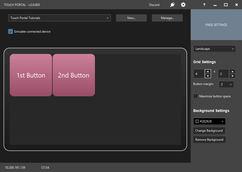Screen dimensions: 242x172
Task: Click the plug connection icon
Action: click(172, 5)
